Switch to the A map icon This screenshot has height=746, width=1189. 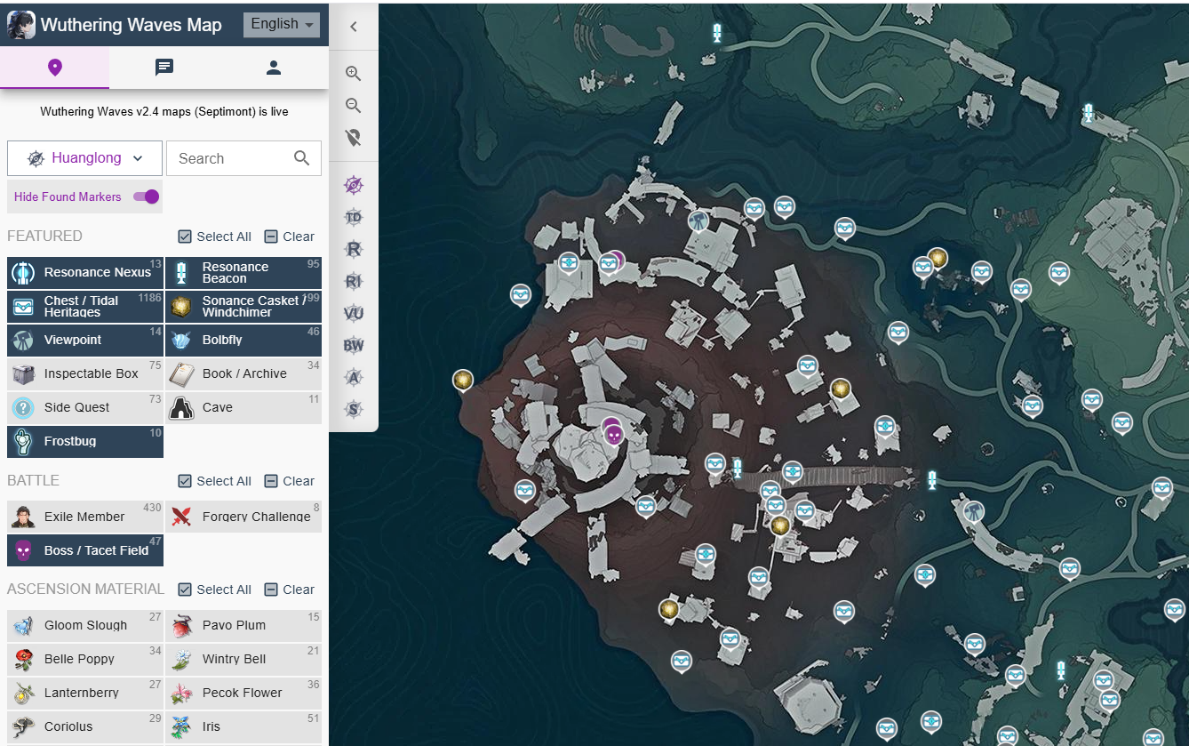[354, 377]
